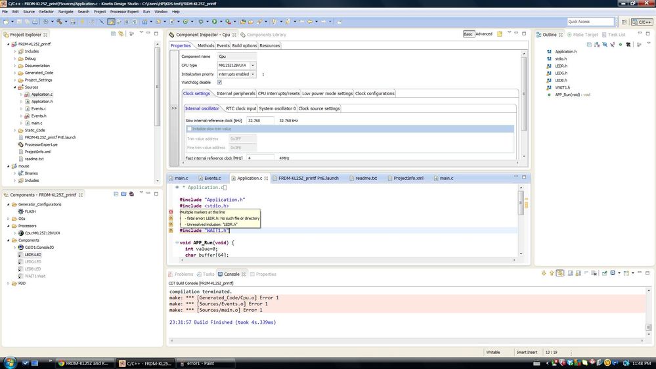
Task: Click Hide Fields icon in Outline toolbar
Action: 605,45
